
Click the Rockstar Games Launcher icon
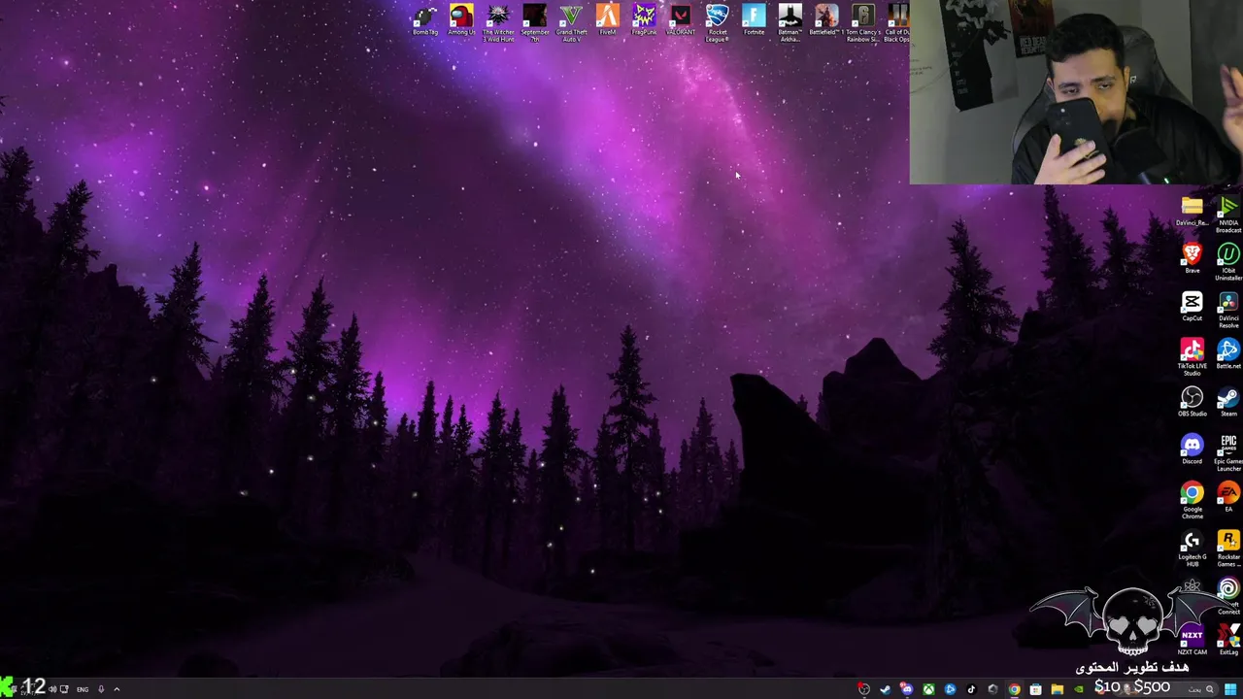pyautogui.click(x=1228, y=549)
